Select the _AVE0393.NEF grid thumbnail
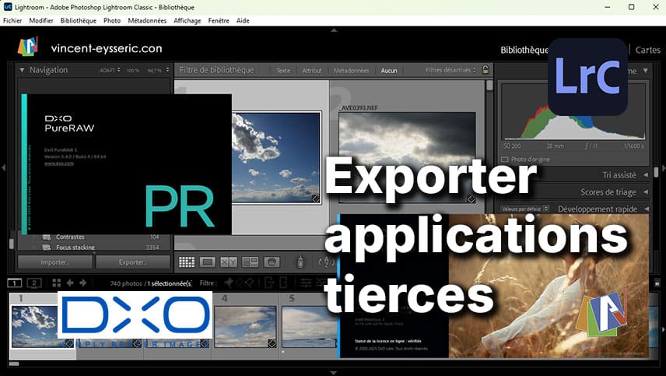The height and width of the screenshot is (376, 666). (408, 157)
